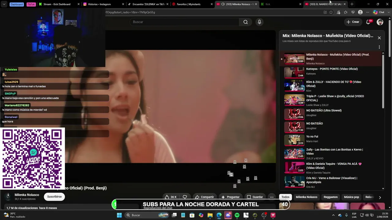392x220 pixels.
Task: Open the Windows Start menu
Action: 119,215
